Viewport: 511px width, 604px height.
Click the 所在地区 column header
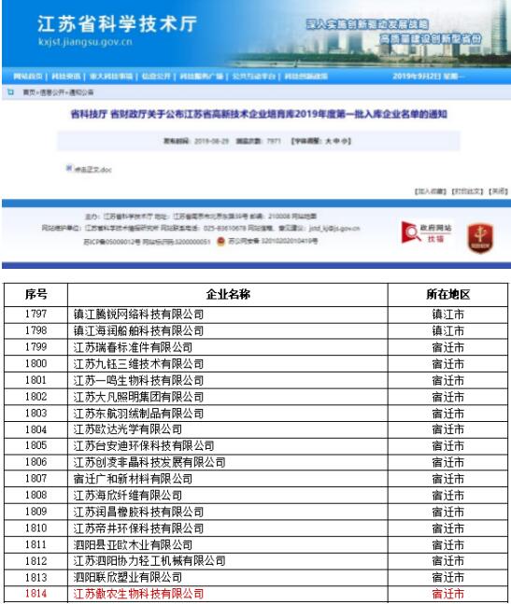(x=447, y=295)
